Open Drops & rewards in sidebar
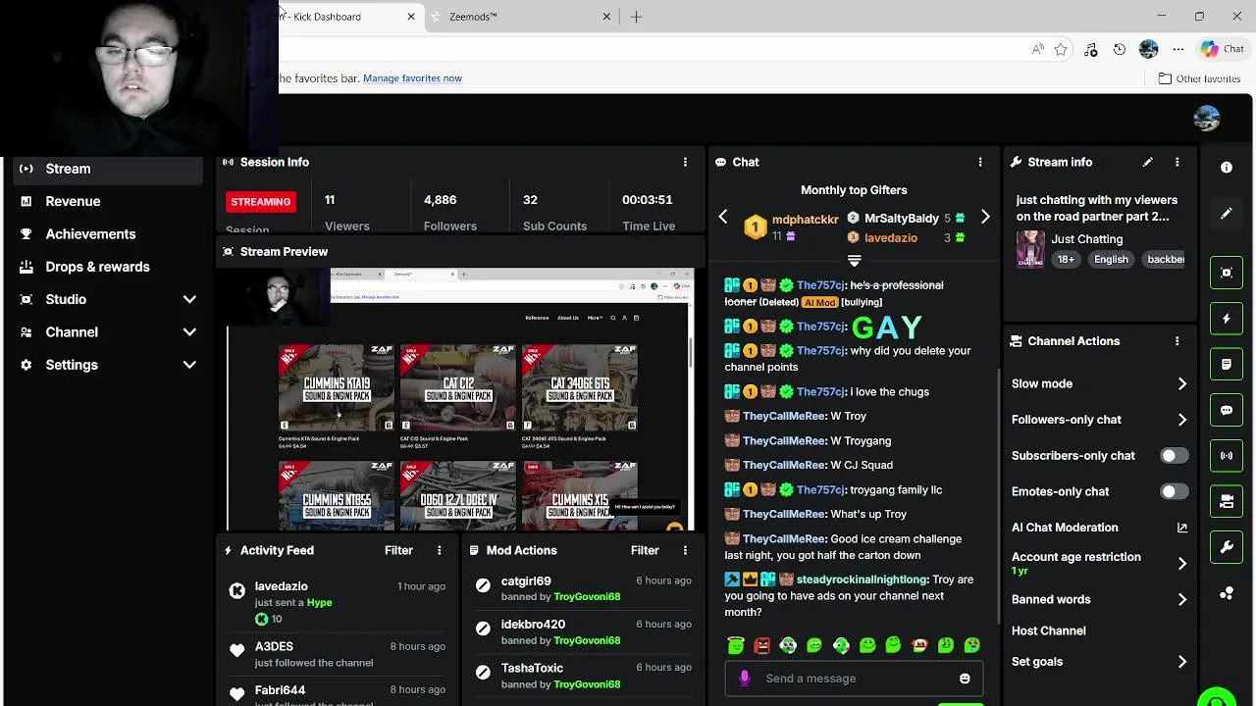 pyautogui.click(x=97, y=267)
